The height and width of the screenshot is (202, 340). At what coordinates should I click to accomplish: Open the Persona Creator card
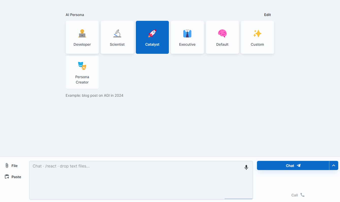pos(82,72)
